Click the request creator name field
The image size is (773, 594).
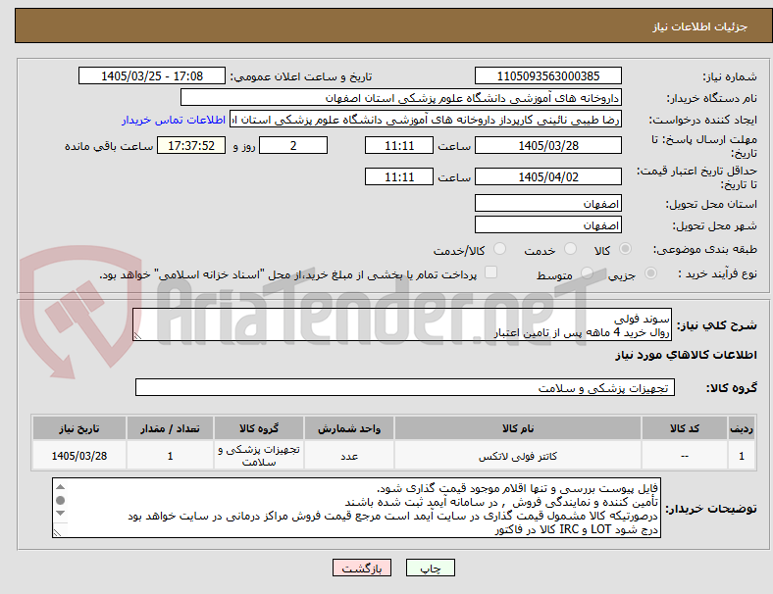(x=426, y=120)
